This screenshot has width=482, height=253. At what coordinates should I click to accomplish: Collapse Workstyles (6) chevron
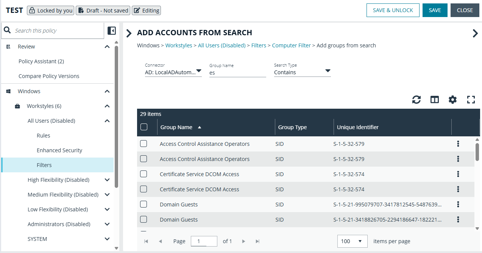(x=107, y=106)
